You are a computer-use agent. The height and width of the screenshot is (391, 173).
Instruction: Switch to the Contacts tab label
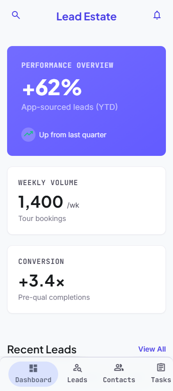119,380
